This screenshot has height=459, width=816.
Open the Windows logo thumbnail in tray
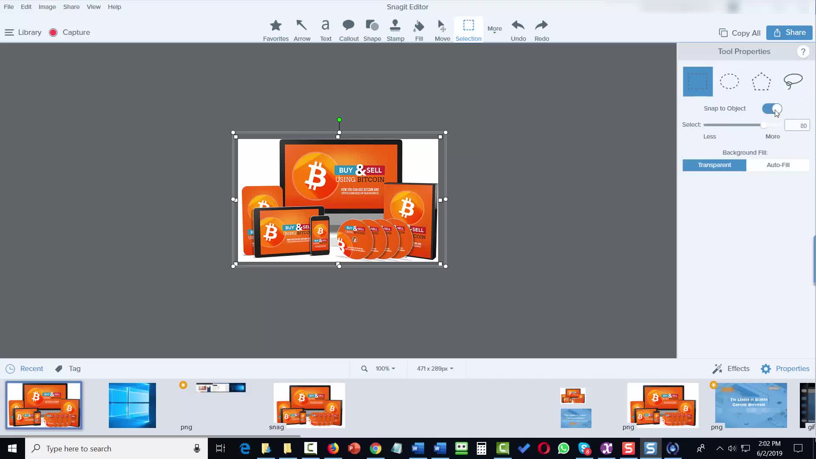click(132, 405)
